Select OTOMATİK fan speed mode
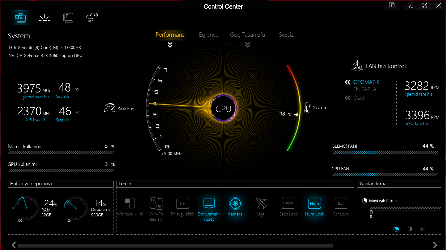Viewport: 446px width, 250px height. (366, 82)
